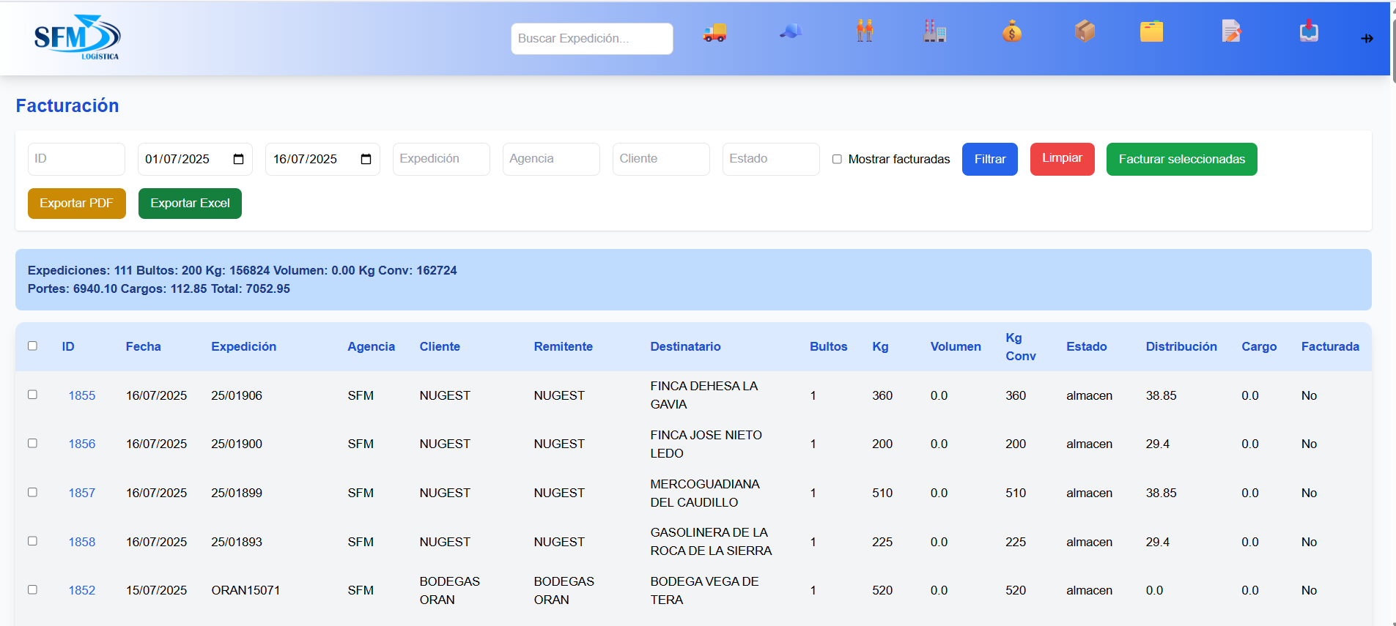Click the document with pencil icon
Image resolution: width=1396 pixels, height=626 pixels.
point(1231,31)
